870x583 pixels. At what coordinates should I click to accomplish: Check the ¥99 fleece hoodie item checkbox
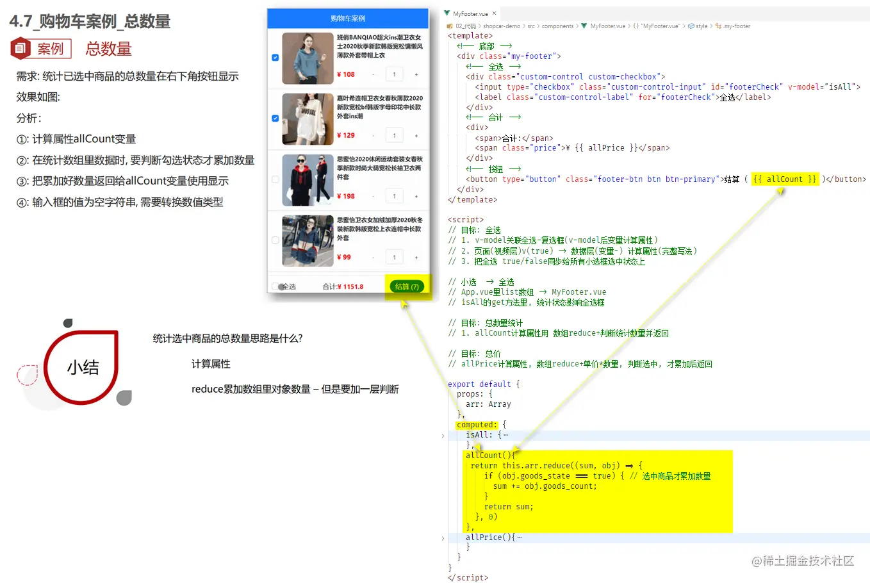[275, 240]
